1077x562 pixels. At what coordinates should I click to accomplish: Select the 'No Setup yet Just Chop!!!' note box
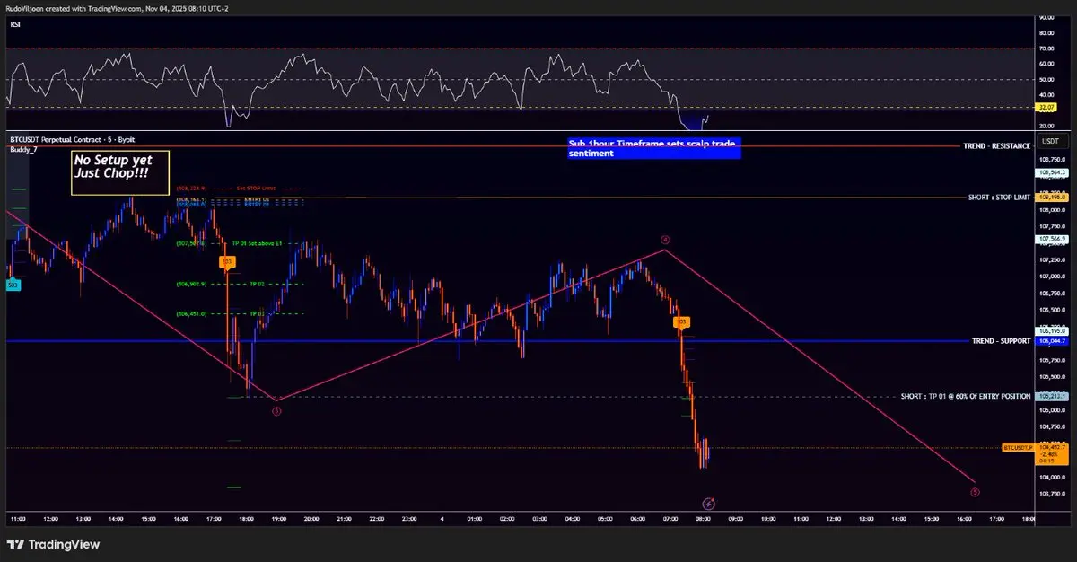[120, 171]
